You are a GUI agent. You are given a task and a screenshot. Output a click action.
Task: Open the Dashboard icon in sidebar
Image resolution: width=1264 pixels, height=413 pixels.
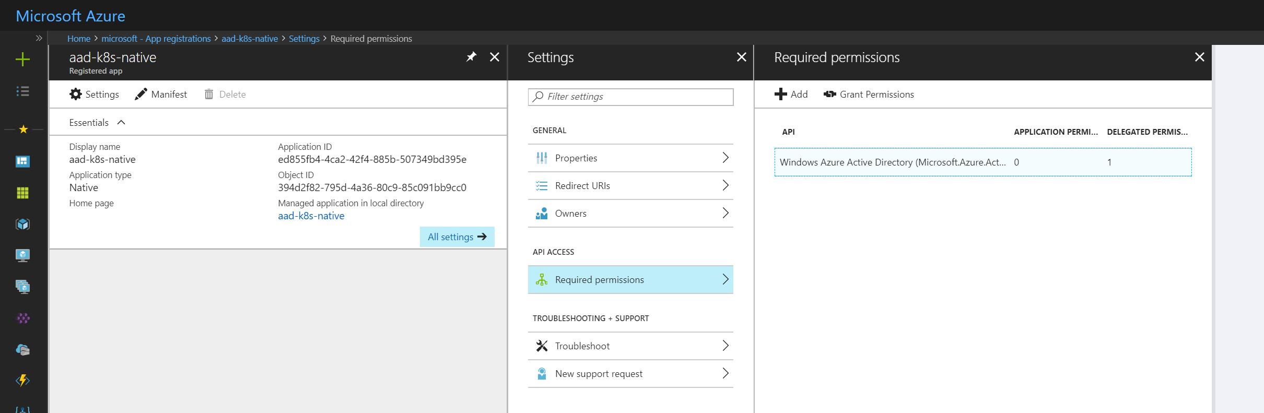[x=22, y=161]
